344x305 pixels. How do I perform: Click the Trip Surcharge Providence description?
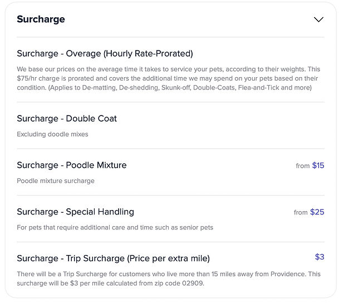(x=169, y=279)
